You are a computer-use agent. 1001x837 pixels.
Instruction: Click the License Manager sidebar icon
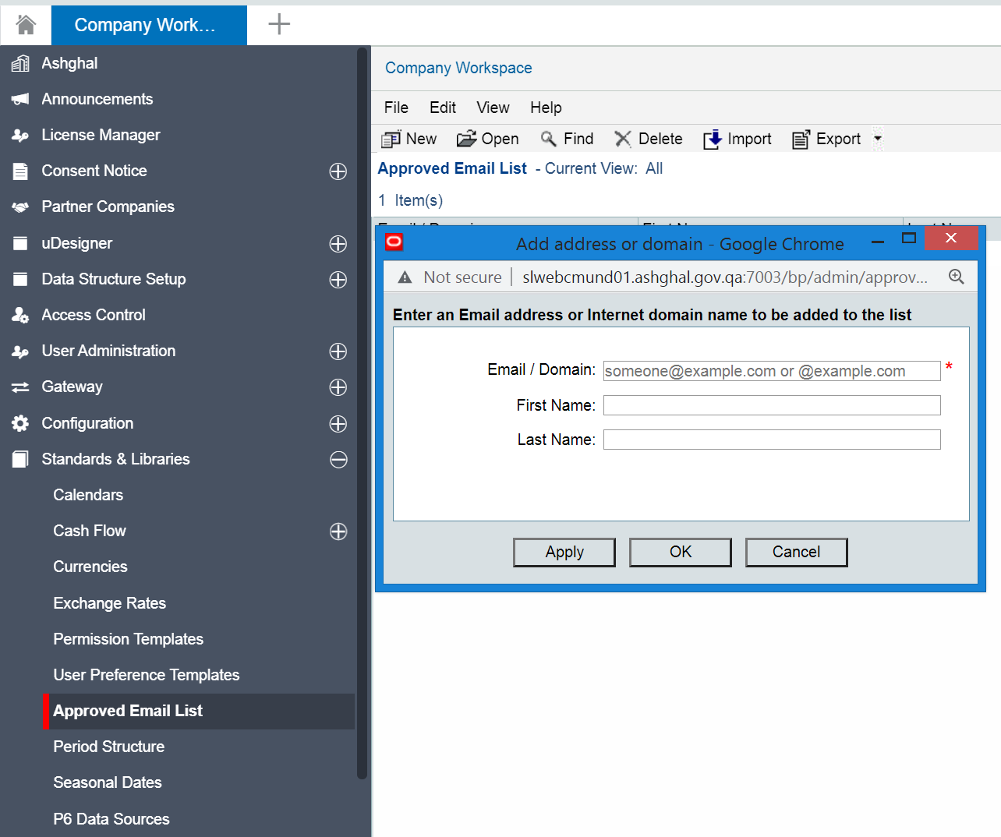tap(20, 135)
